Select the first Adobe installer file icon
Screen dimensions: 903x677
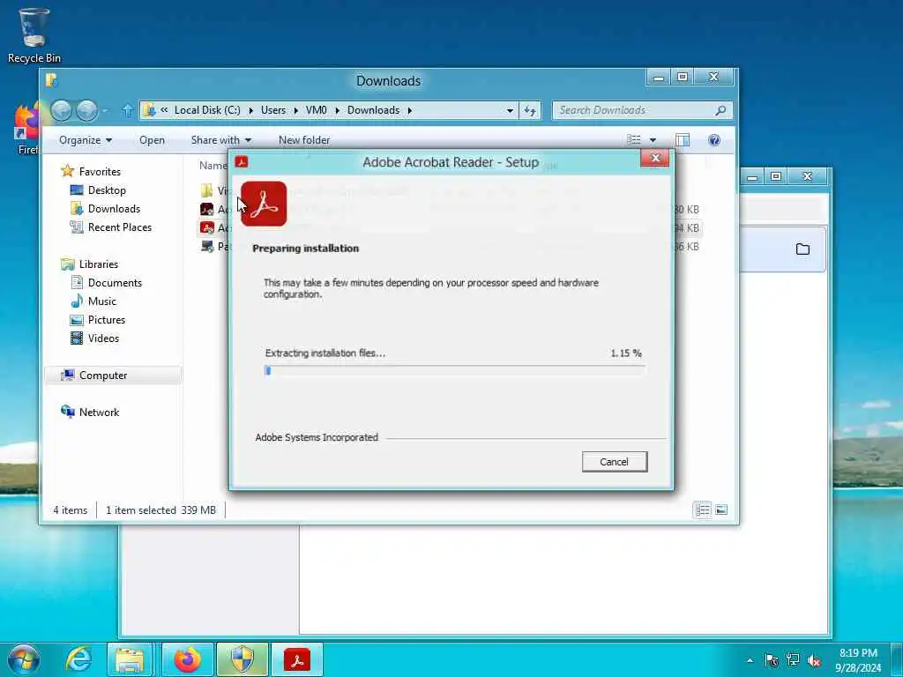[206, 209]
